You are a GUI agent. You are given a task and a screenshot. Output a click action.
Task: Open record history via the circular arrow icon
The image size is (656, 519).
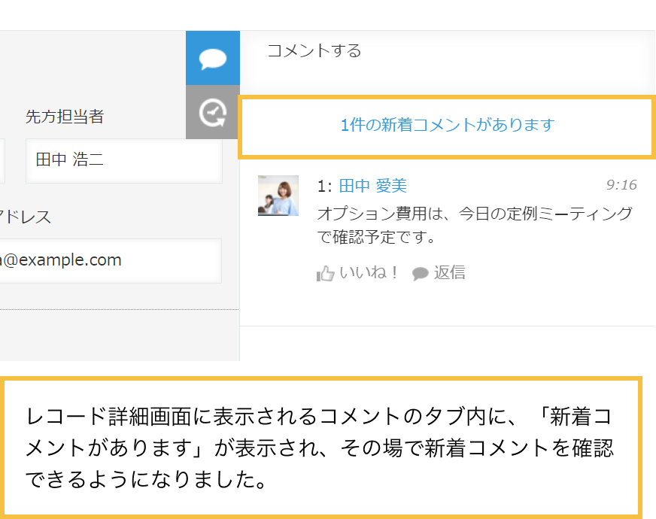[x=212, y=111]
